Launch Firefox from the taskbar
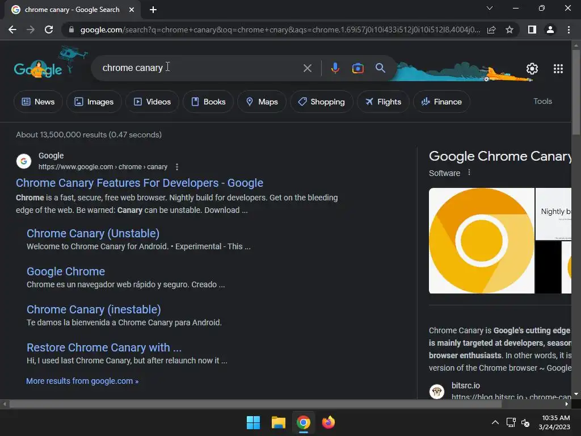Viewport: 581px width, 436px height. tap(329, 422)
